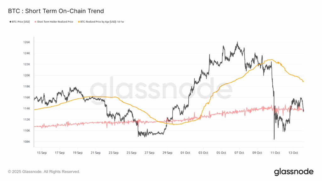Click the orange Realized Price by Age legend dot
The image size is (322, 181).
[78, 22]
